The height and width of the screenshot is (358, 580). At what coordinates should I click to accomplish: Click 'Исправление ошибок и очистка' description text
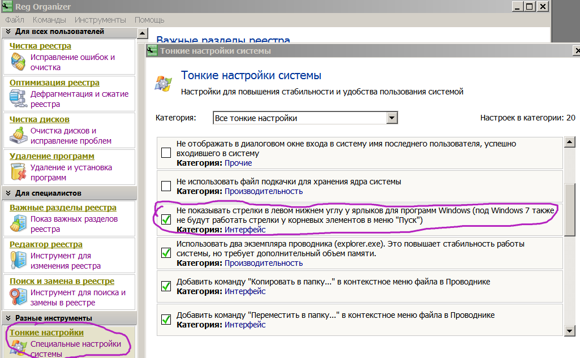(x=72, y=62)
